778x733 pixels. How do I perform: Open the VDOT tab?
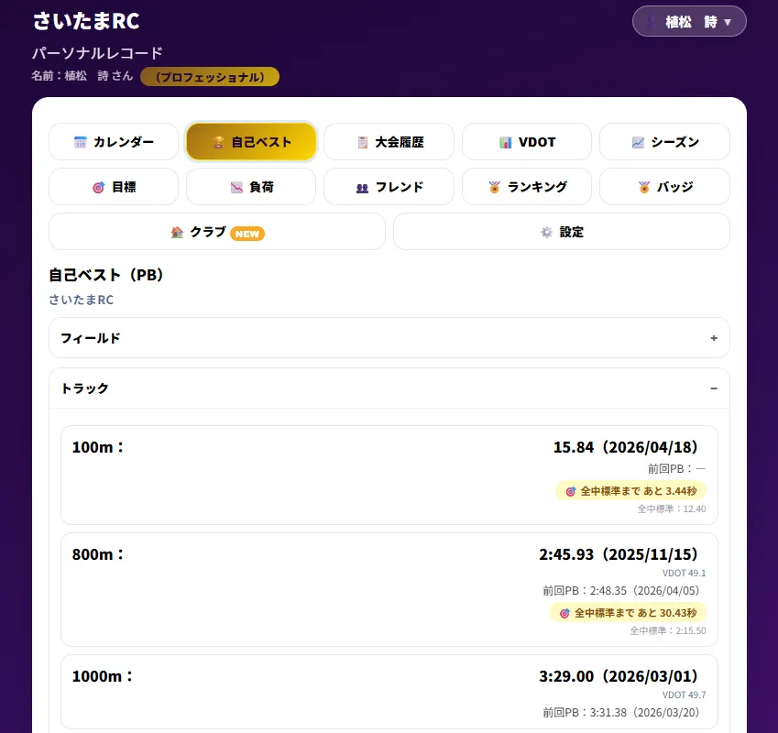(527, 142)
